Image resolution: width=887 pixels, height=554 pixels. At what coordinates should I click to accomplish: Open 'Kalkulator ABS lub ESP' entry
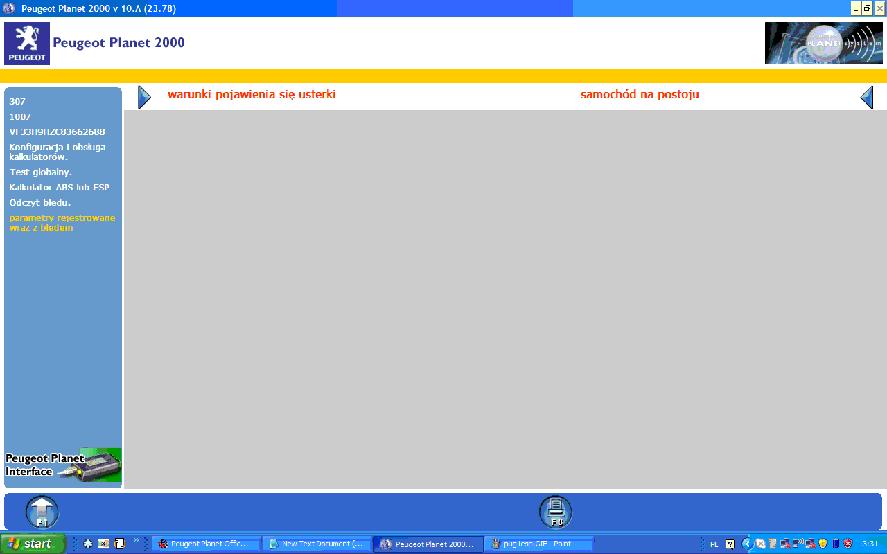pyautogui.click(x=60, y=187)
